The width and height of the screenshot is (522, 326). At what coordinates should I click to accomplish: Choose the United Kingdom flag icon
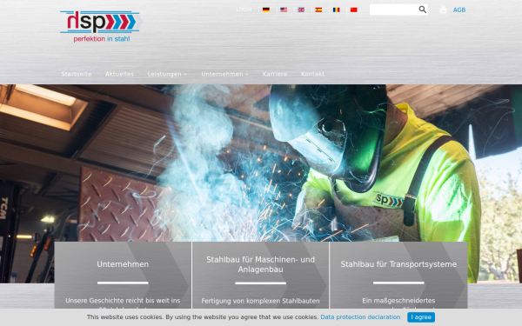pos(301,10)
